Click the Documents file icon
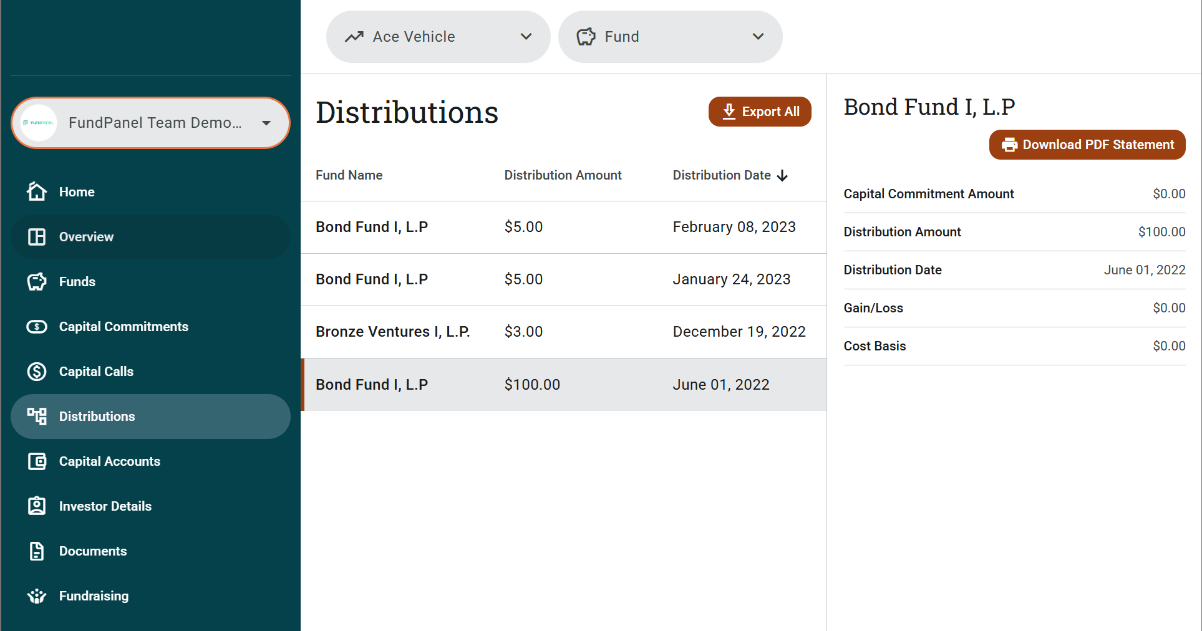 [x=37, y=551]
